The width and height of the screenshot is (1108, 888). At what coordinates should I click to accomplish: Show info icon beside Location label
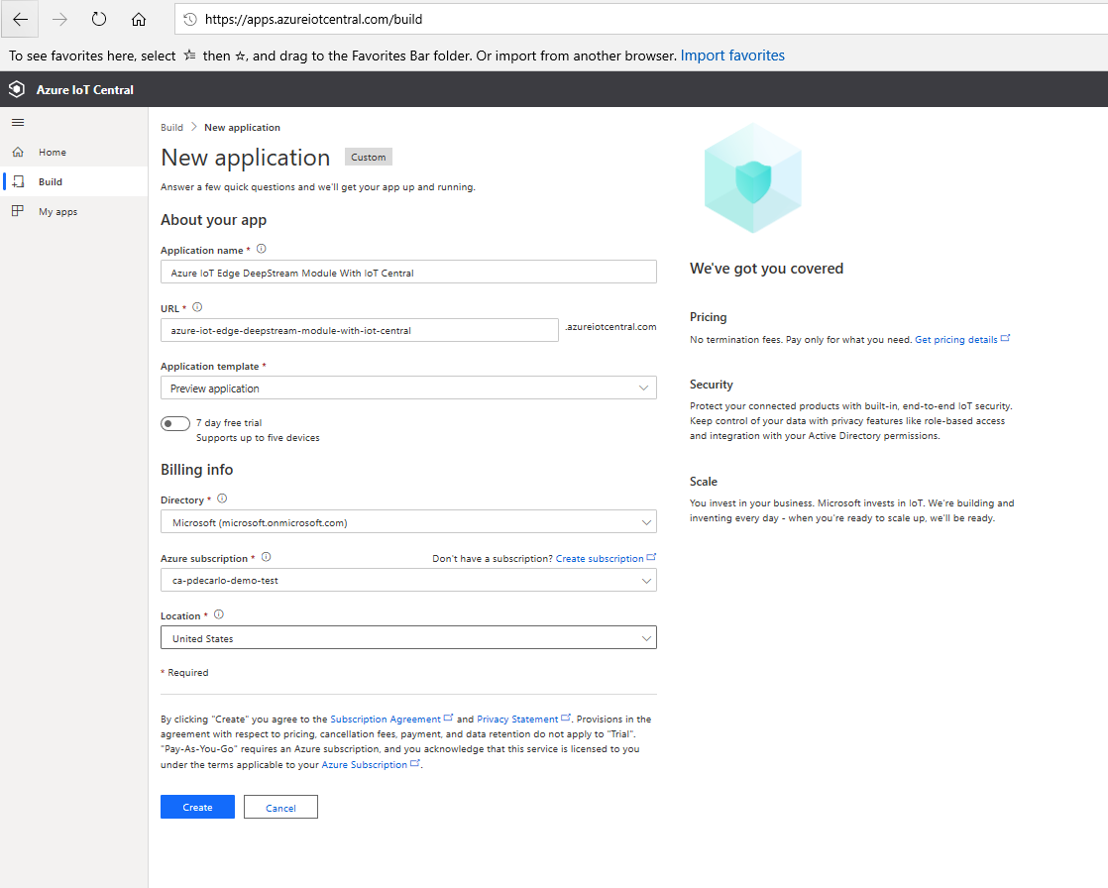[219, 614]
